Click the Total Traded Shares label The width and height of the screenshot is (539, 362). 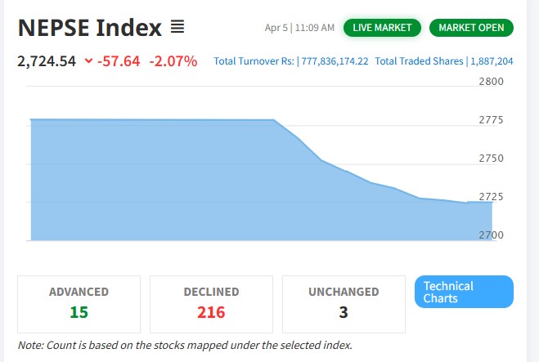(x=420, y=61)
